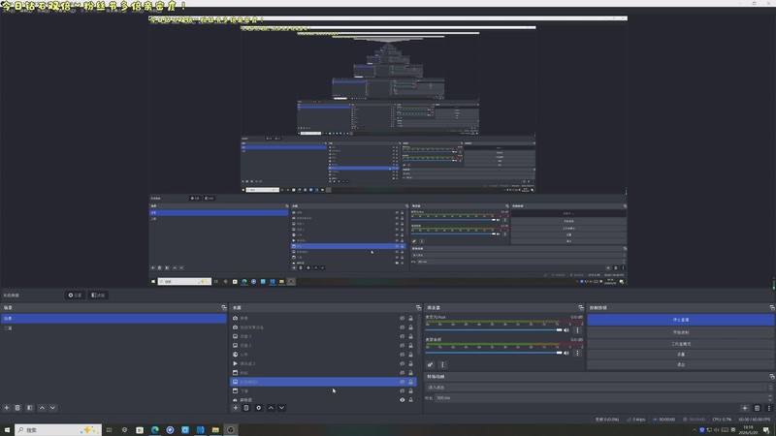
Task: Open selected source properties gear icon
Action: (x=258, y=408)
